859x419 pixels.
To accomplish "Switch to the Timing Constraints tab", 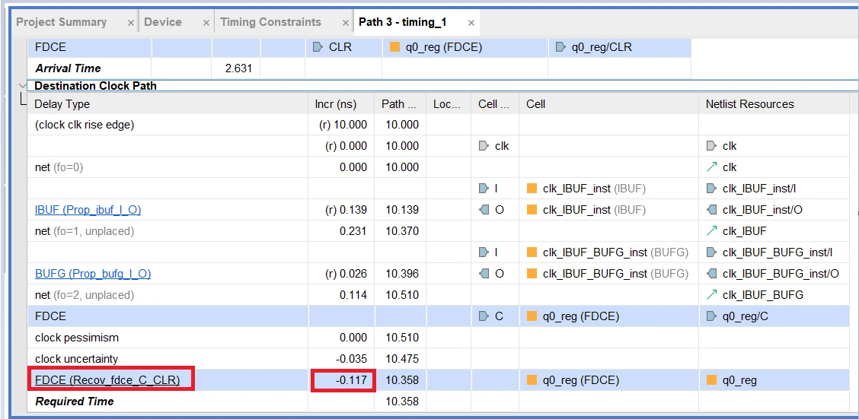I will click(x=270, y=22).
